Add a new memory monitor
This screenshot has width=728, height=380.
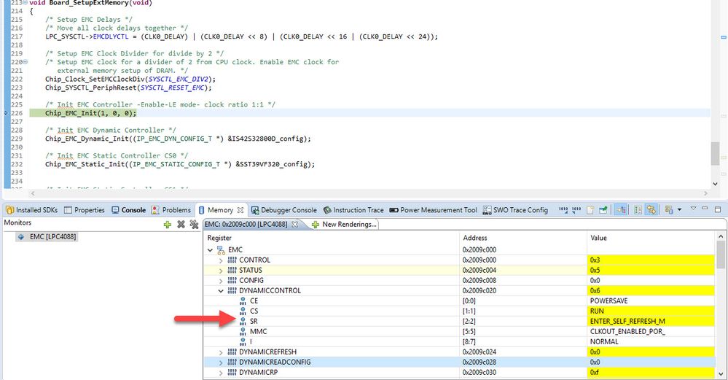point(168,225)
